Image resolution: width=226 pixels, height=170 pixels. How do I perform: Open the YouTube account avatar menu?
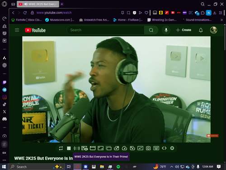tap(214, 30)
